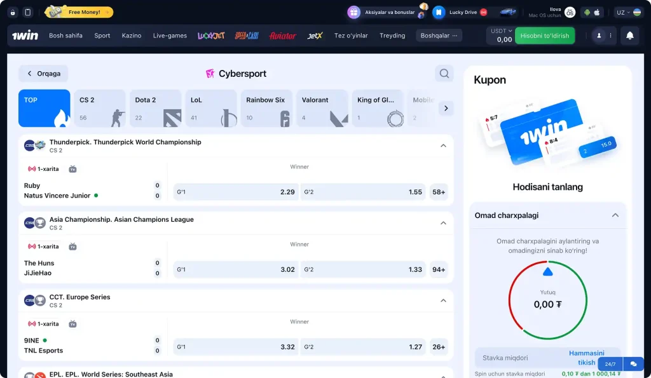Select the CS 2 category tab
The height and width of the screenshot is (378, 651).
click(100, 108)
